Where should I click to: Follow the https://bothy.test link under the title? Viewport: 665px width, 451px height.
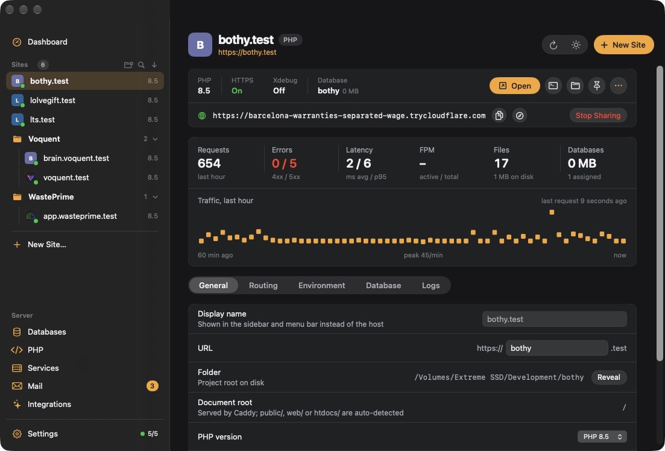[x=247, y=52]
